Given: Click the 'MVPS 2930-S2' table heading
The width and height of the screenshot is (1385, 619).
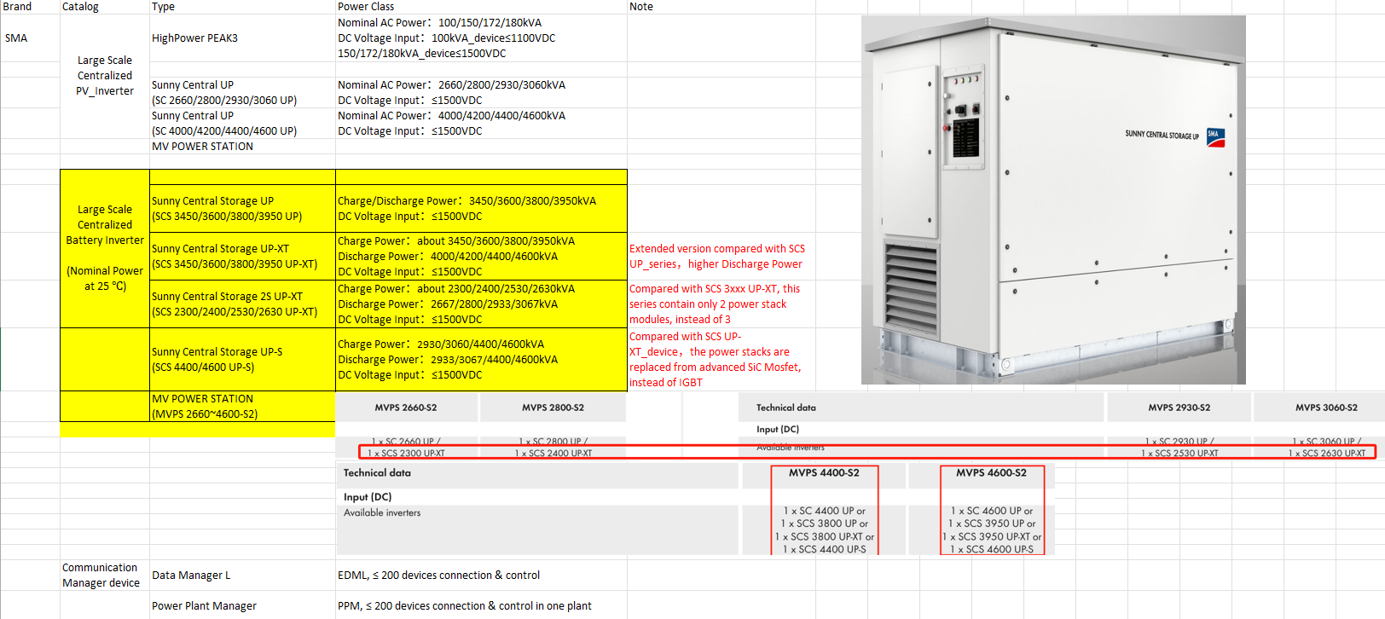Looking at the screenshot, I should click(x=1179, y=408).
